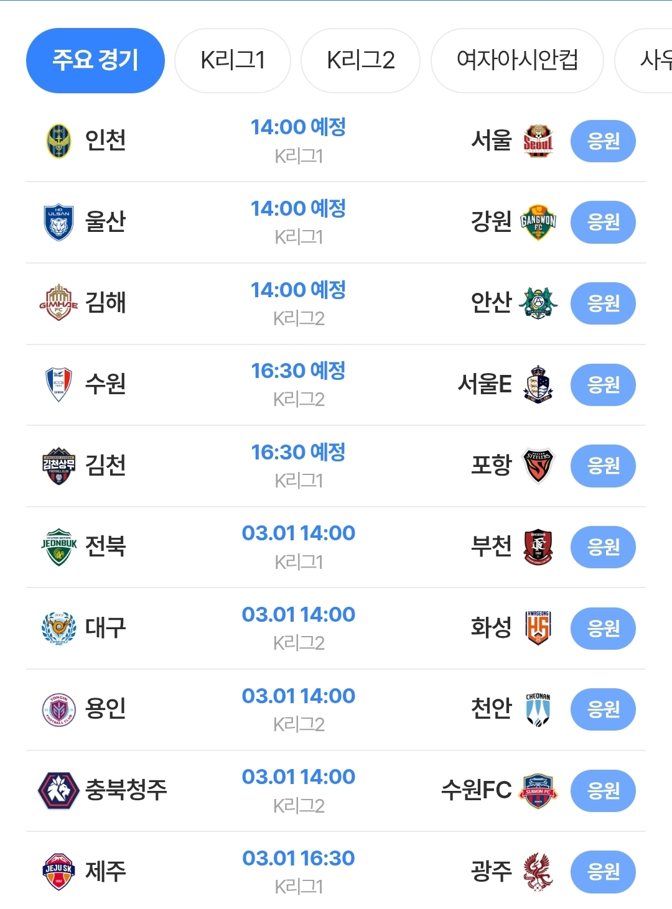Tap the Incheon team crest icon
The width and height of the screenshot is (672, 909).
tap(59, 141)
